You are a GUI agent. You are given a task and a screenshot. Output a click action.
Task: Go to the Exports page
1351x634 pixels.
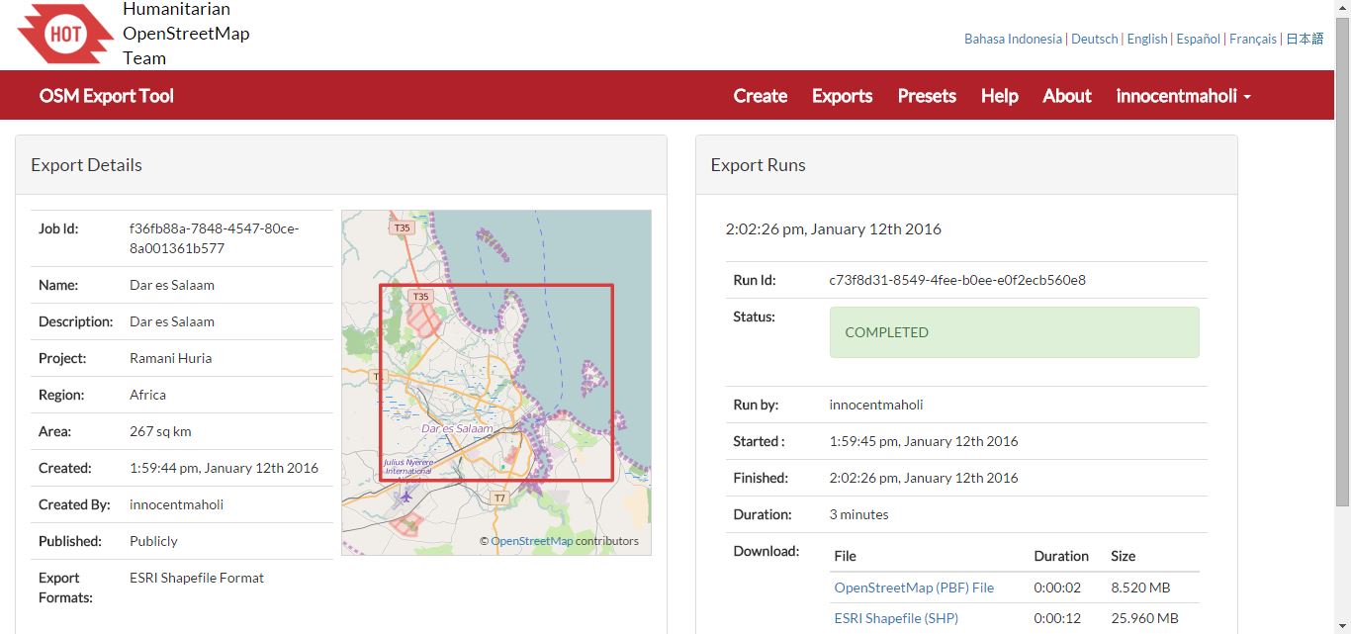843,96
